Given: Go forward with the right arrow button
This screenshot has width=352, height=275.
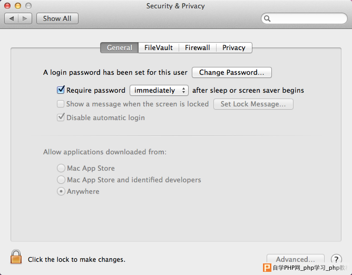Looking at the screenshot, I should [x=25, y=18].
